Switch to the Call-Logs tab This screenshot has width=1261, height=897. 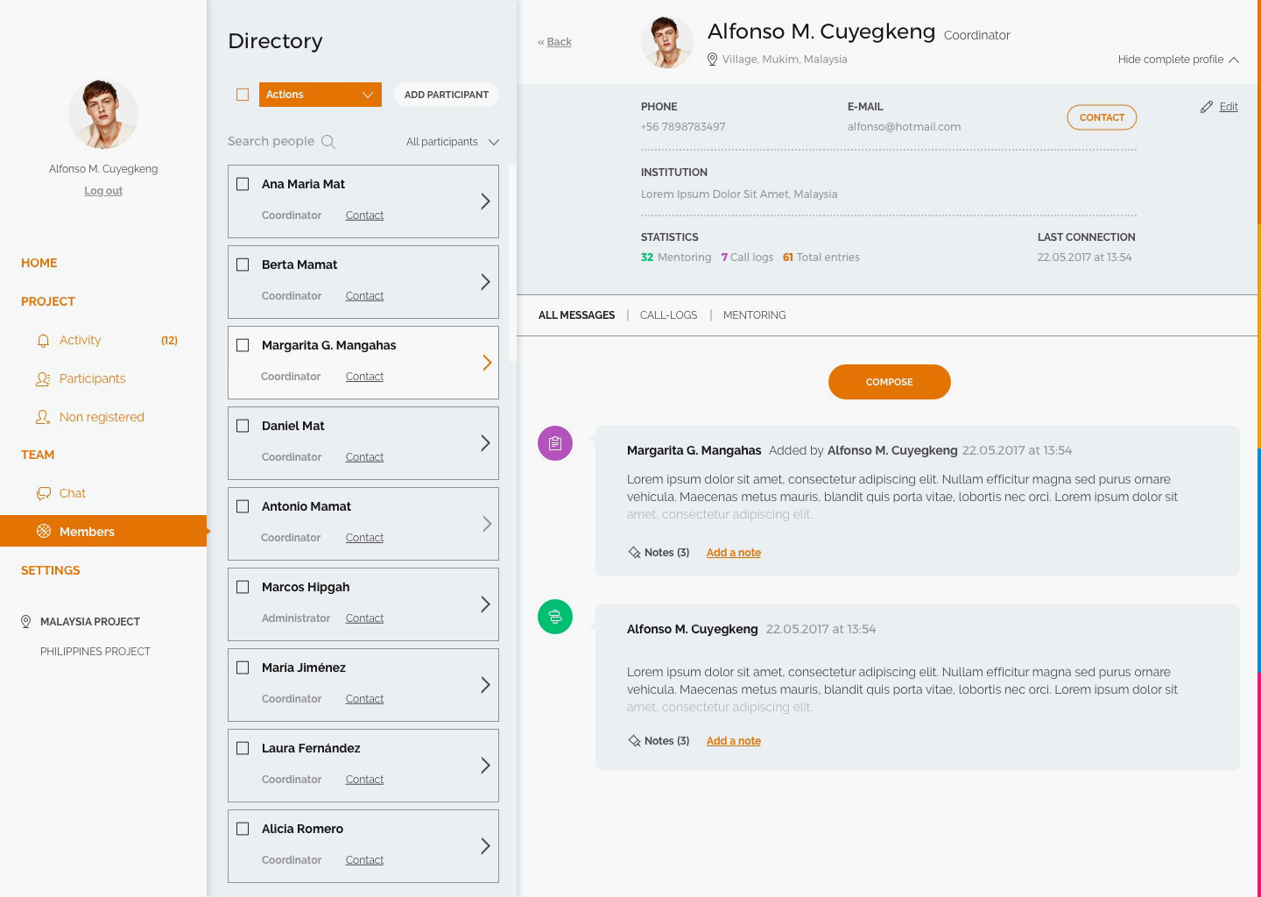click(668, 315)
